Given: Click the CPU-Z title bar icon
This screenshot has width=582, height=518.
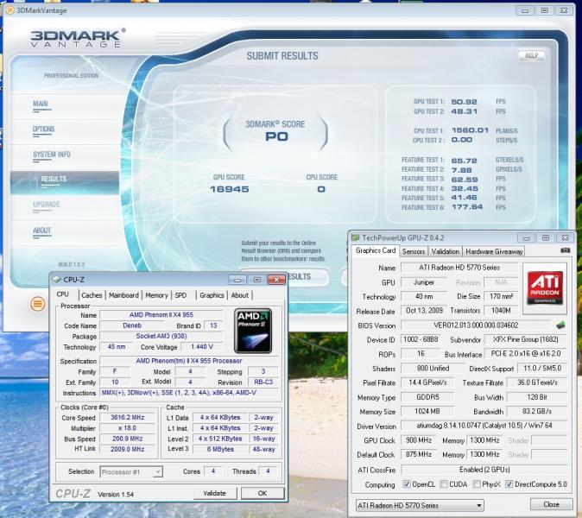Looking at the screenshot, I should (x=56, y=280).
